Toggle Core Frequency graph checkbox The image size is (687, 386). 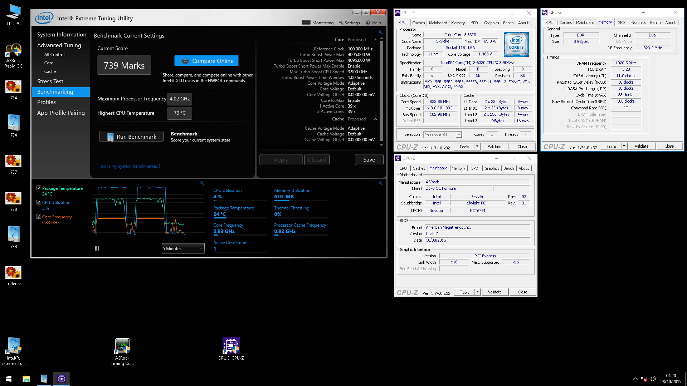(x=39, y=217)
